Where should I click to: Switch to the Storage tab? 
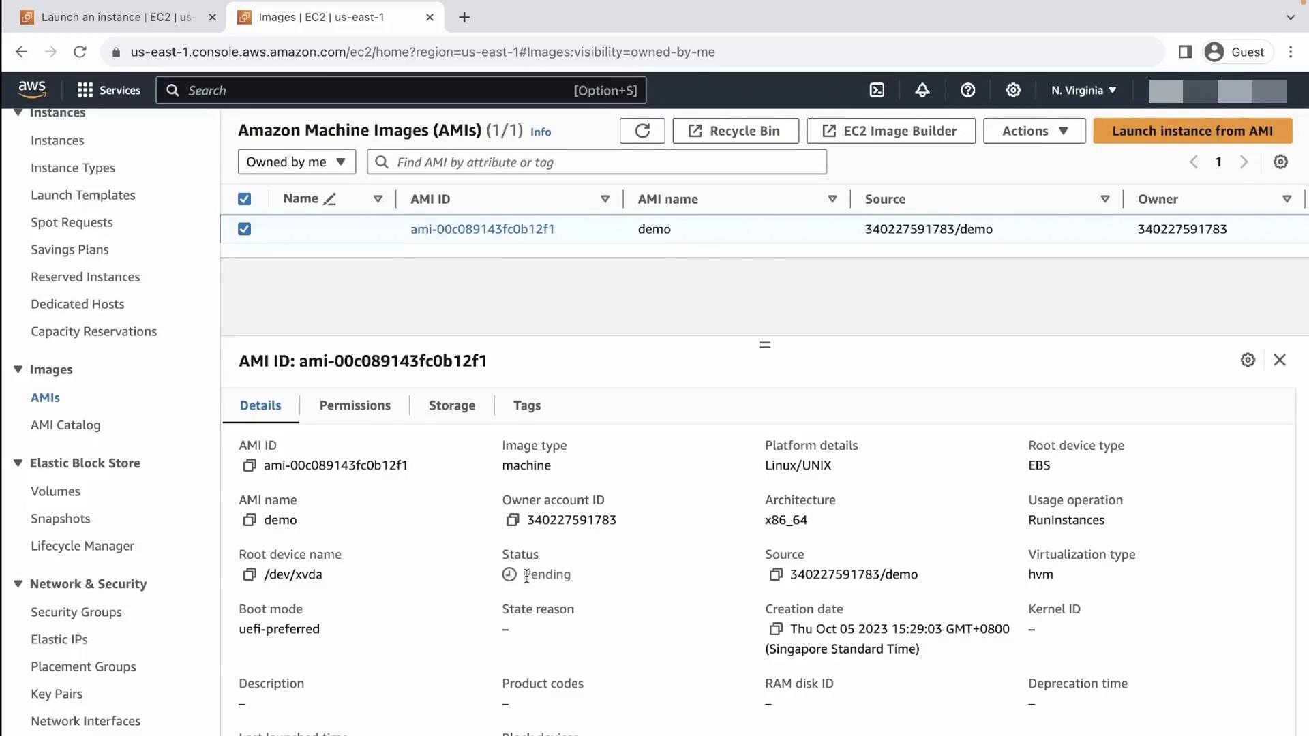pyautogui.click(x=451, y=405)
